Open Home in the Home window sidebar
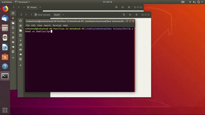This screenshot has height=115, width=205. pos(13,18)
